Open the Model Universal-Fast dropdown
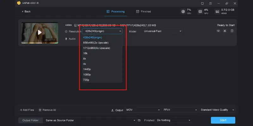The height and width of the screenshot is (126, 253). 163,31
